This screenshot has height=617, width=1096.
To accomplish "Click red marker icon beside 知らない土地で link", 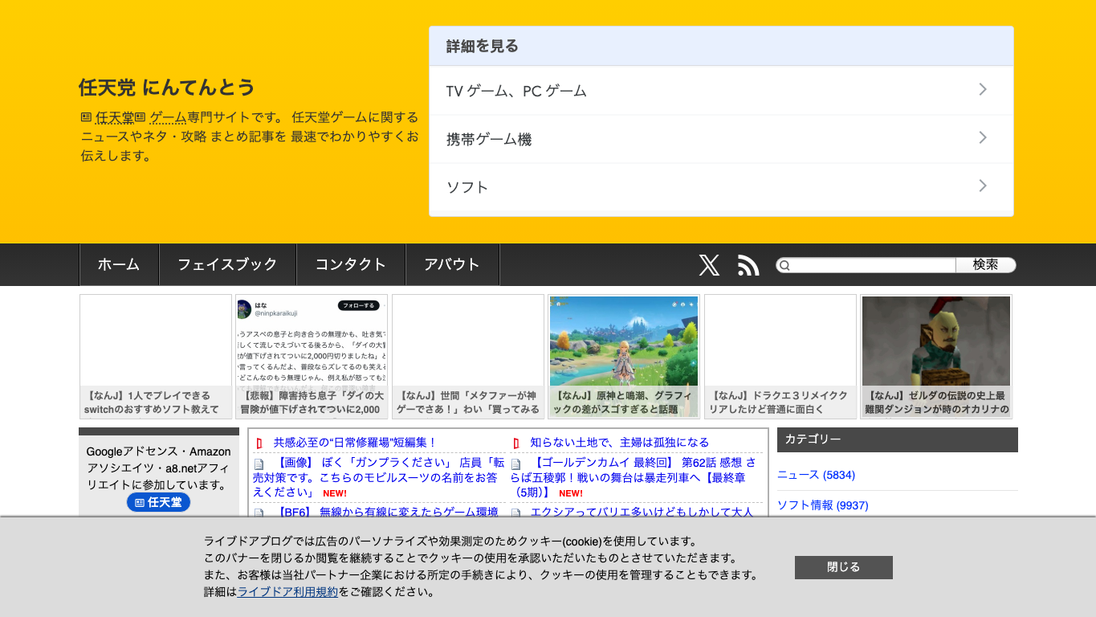I will (515, 443).
